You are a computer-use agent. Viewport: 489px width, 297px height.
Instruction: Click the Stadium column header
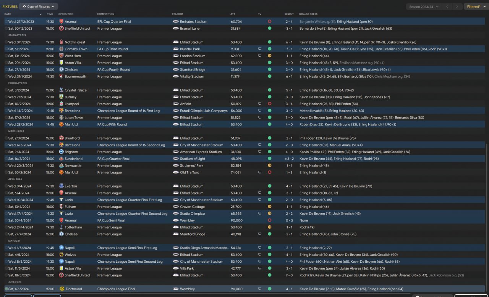(x=178, y=14)
